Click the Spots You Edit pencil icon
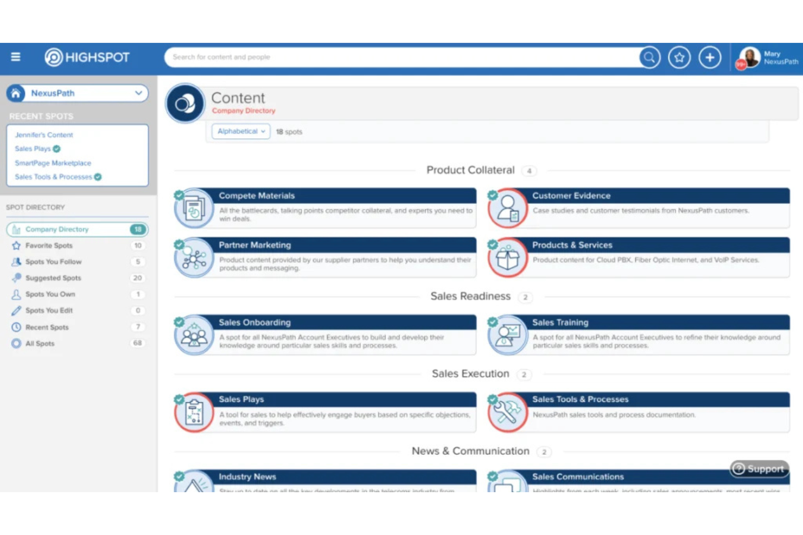 (16, 311)
